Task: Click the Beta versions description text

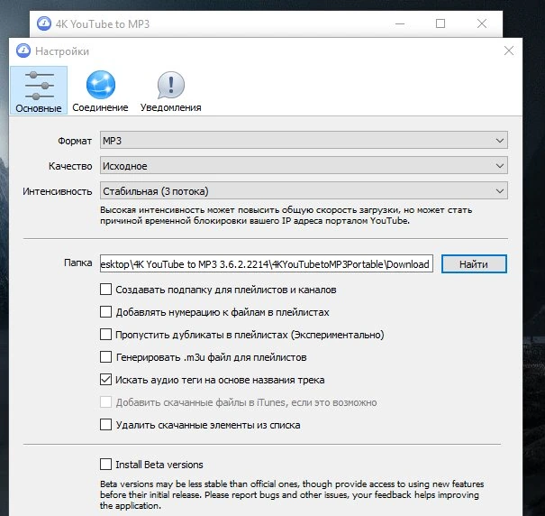Action: (x=292, y=494)
